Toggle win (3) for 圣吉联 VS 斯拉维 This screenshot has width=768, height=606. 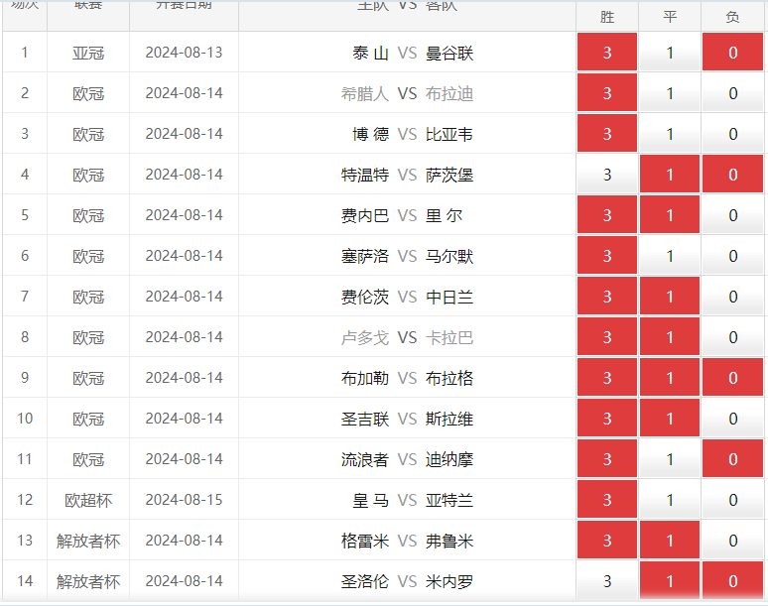click(607, 418)
